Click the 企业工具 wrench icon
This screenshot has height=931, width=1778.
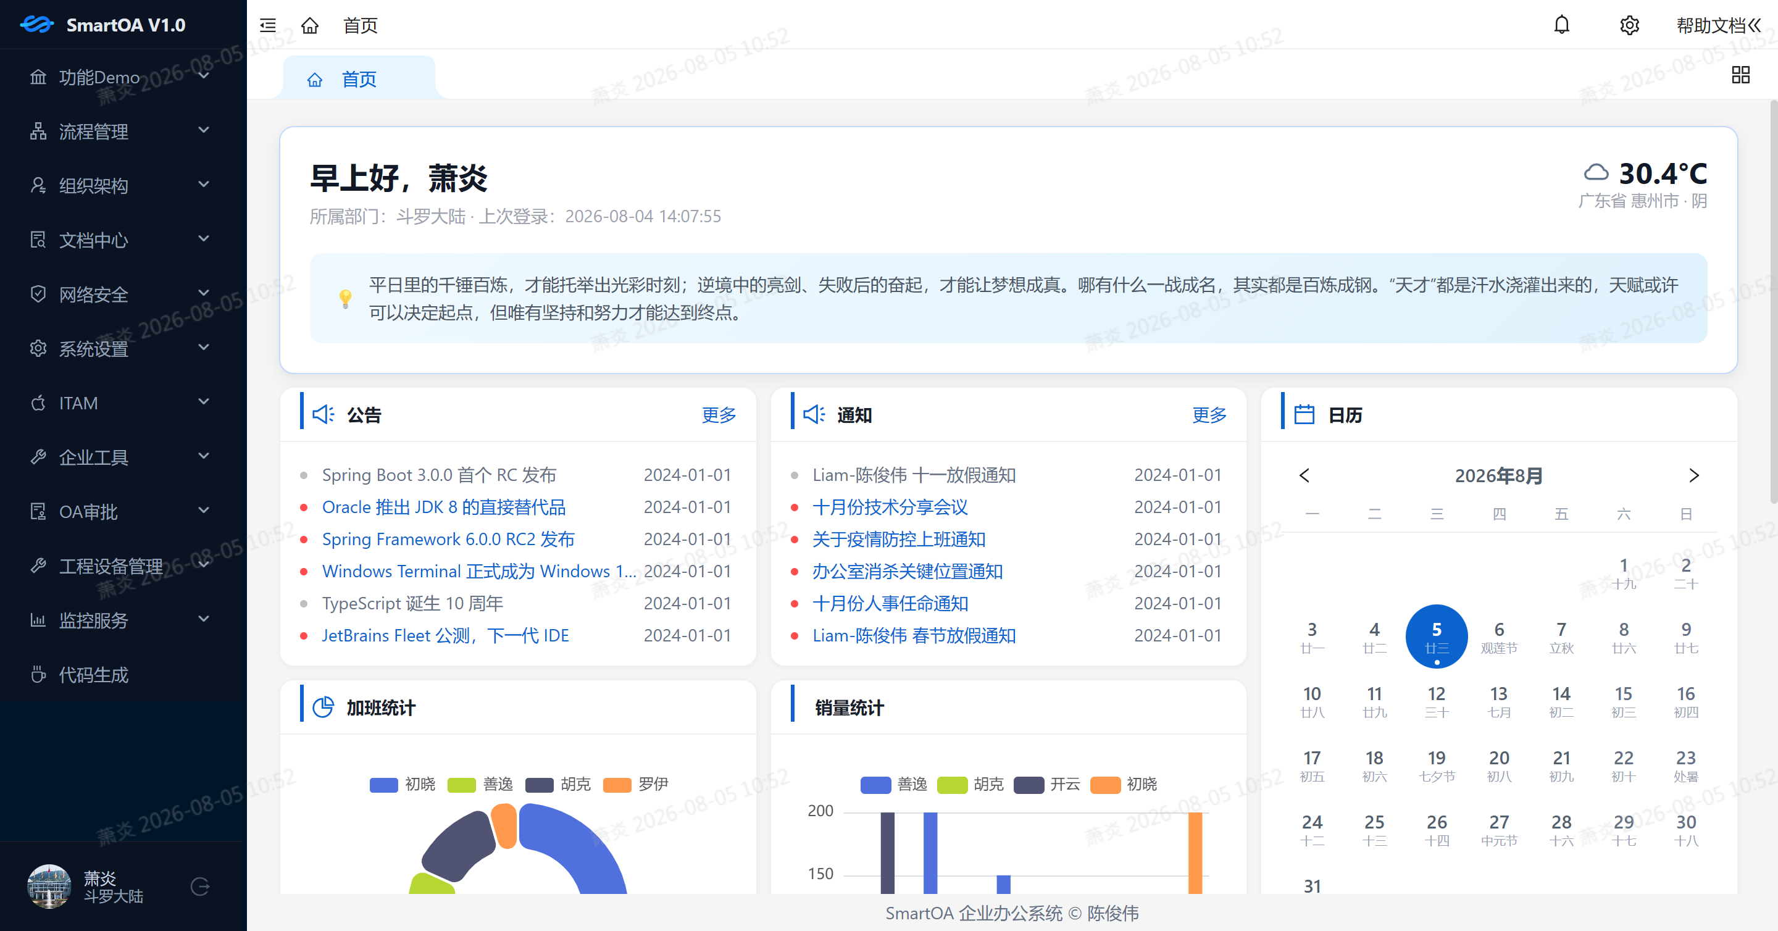coord(38,457)
